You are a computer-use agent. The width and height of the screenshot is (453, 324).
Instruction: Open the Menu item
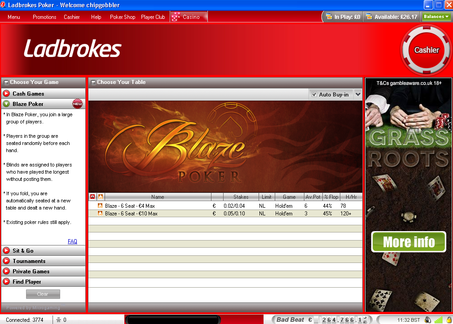click(14, 17)
